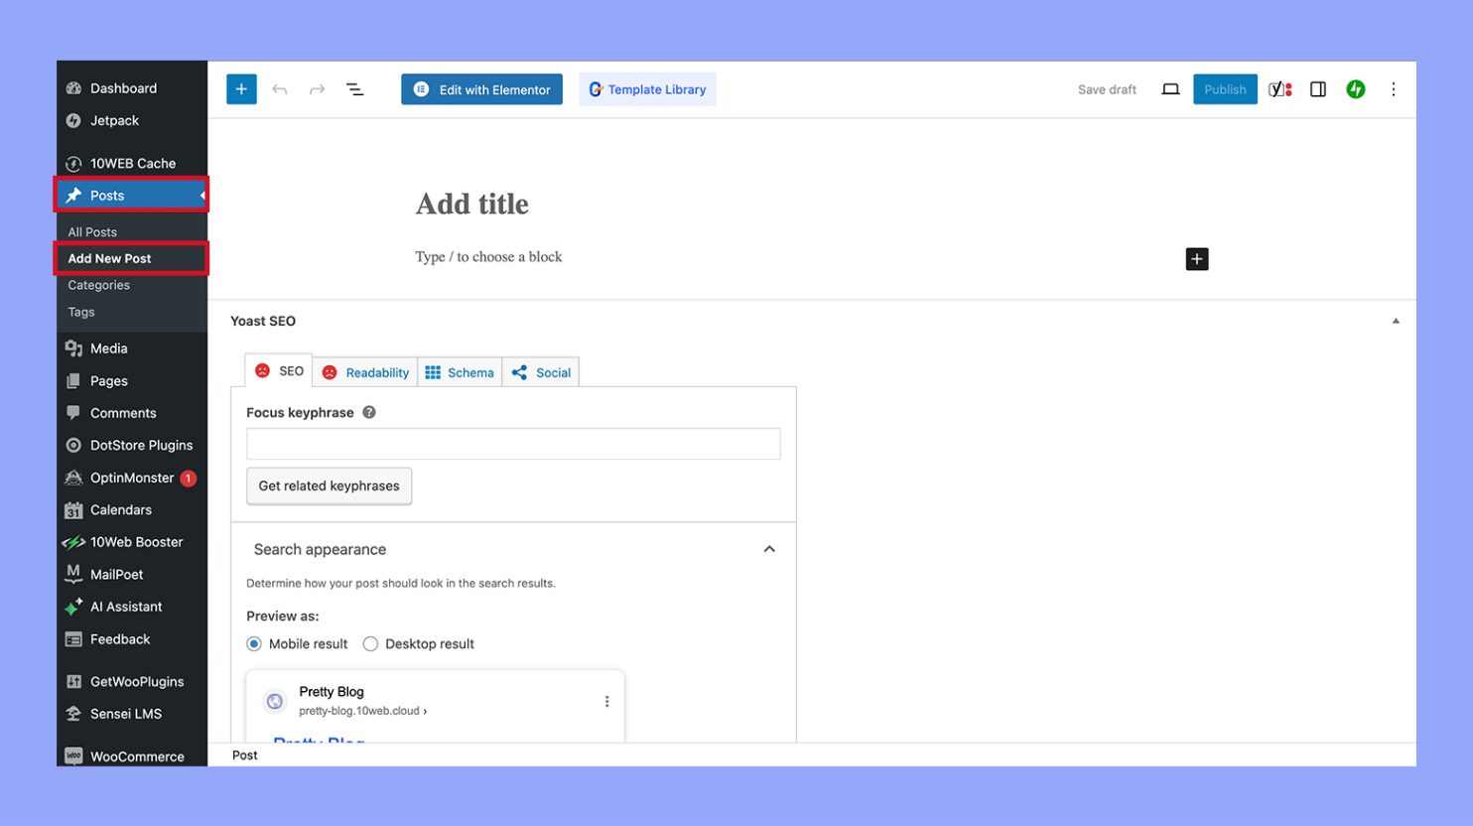The height and width of the screenshot is (826, 1473).
Task: Open the three-dot menu on the Pretty Blog preview
Action: click(606, 702)
